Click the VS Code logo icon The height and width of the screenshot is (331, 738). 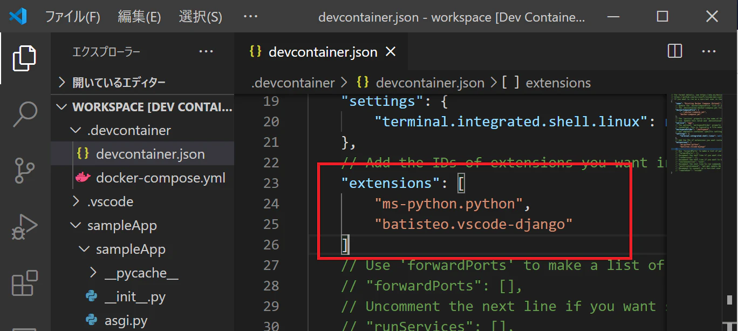pyautogui.click(x=18, y=16)
